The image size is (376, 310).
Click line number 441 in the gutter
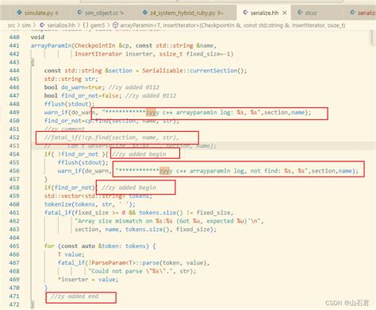(14, 45)
